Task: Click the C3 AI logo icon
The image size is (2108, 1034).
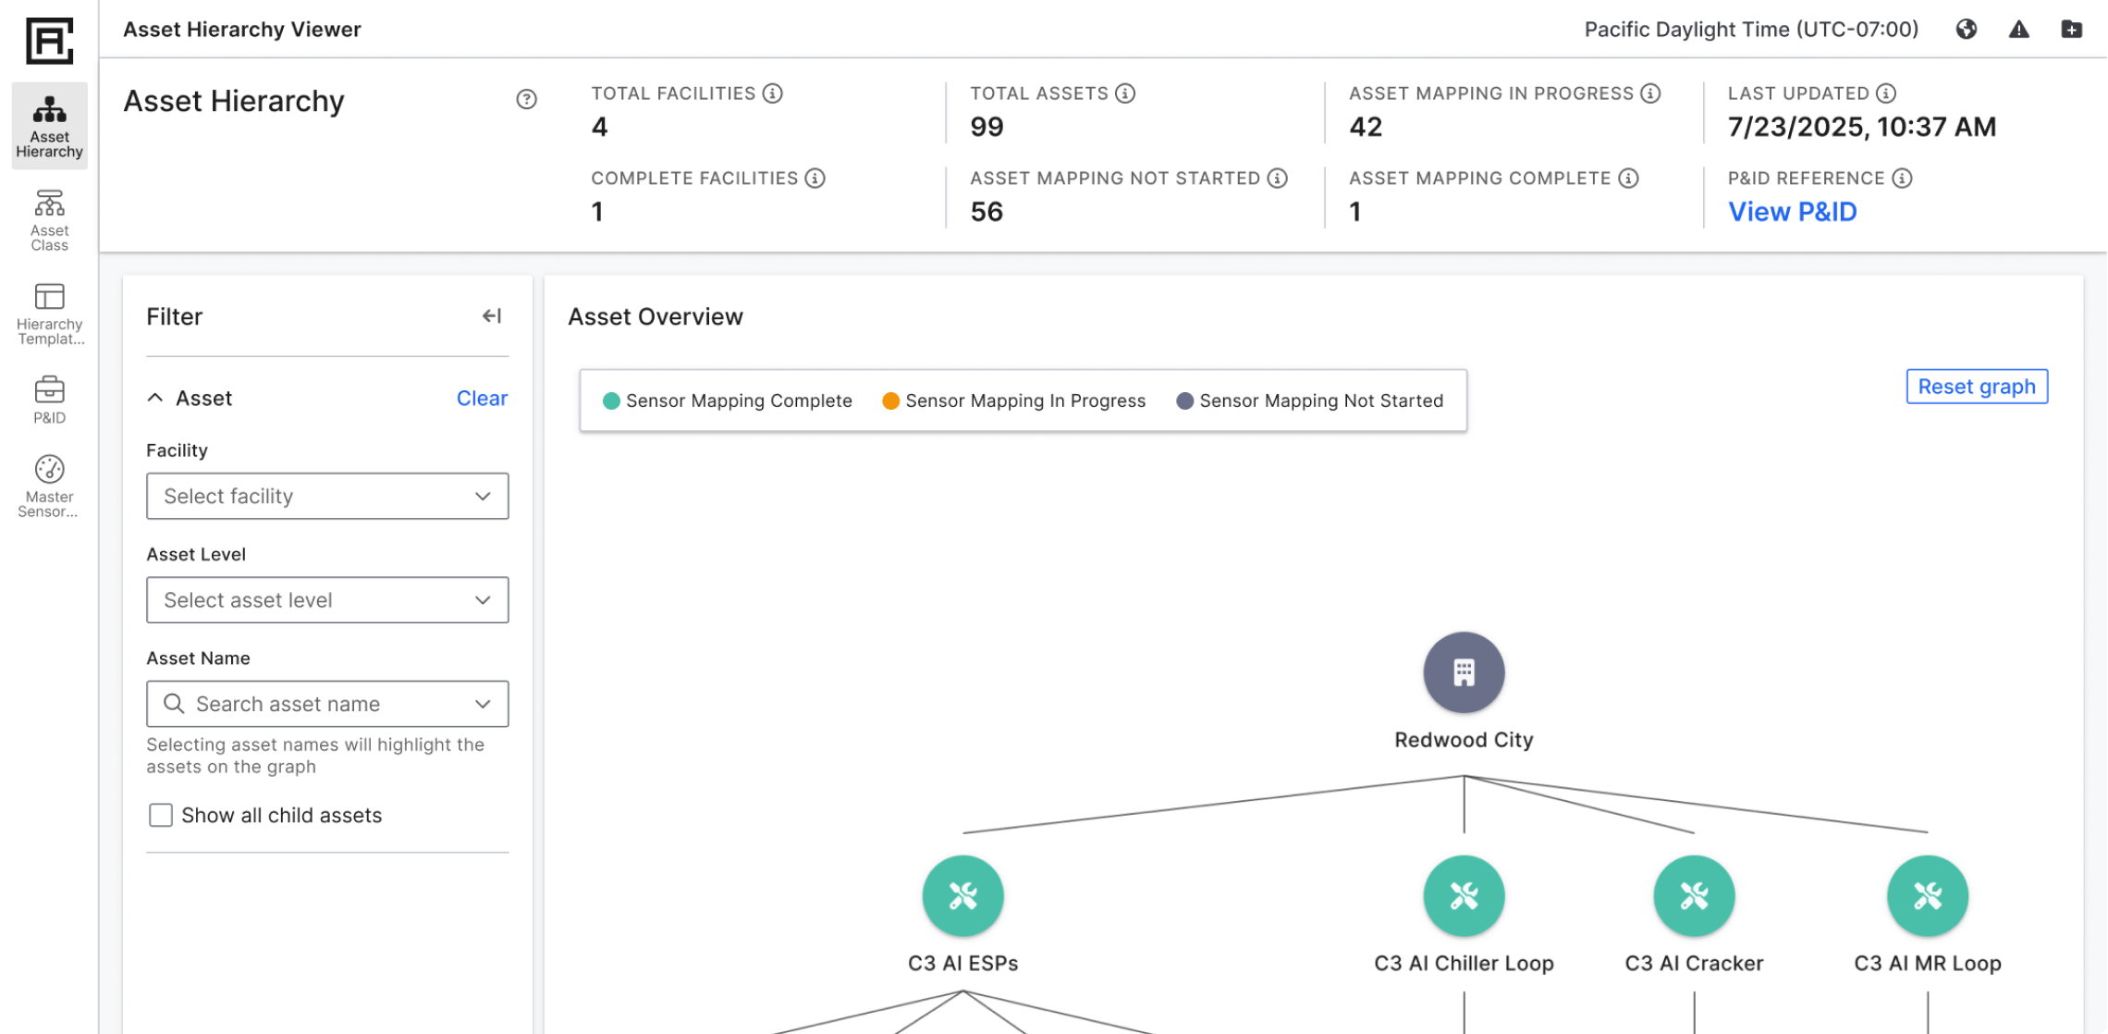Action: tap(49, 41)
